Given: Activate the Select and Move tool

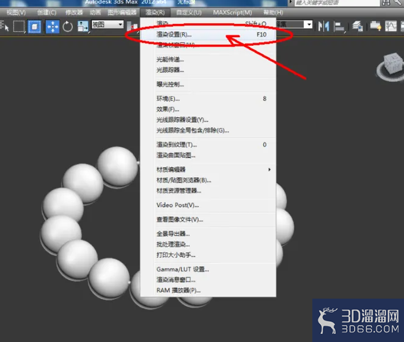Looking at the screenshot, I should [53, 26].
